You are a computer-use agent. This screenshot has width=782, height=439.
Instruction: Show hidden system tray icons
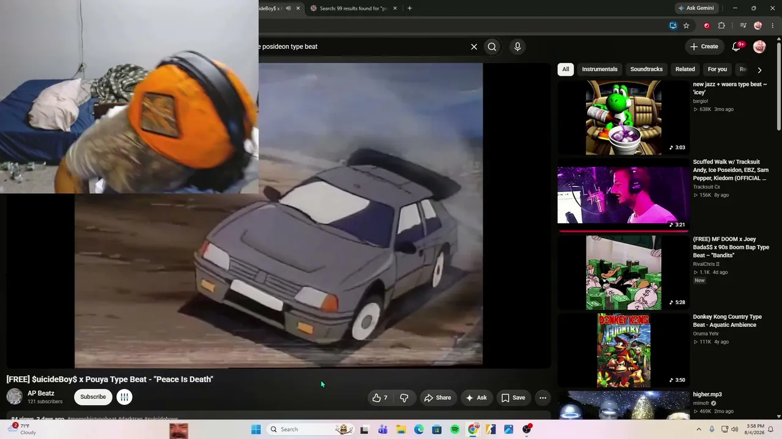pos(699,429)
